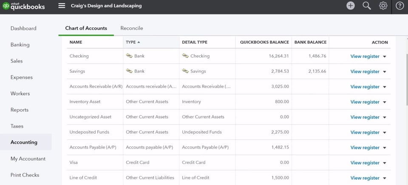Sort by the NAME column header
408x185 pixels.
coord(76,42)
